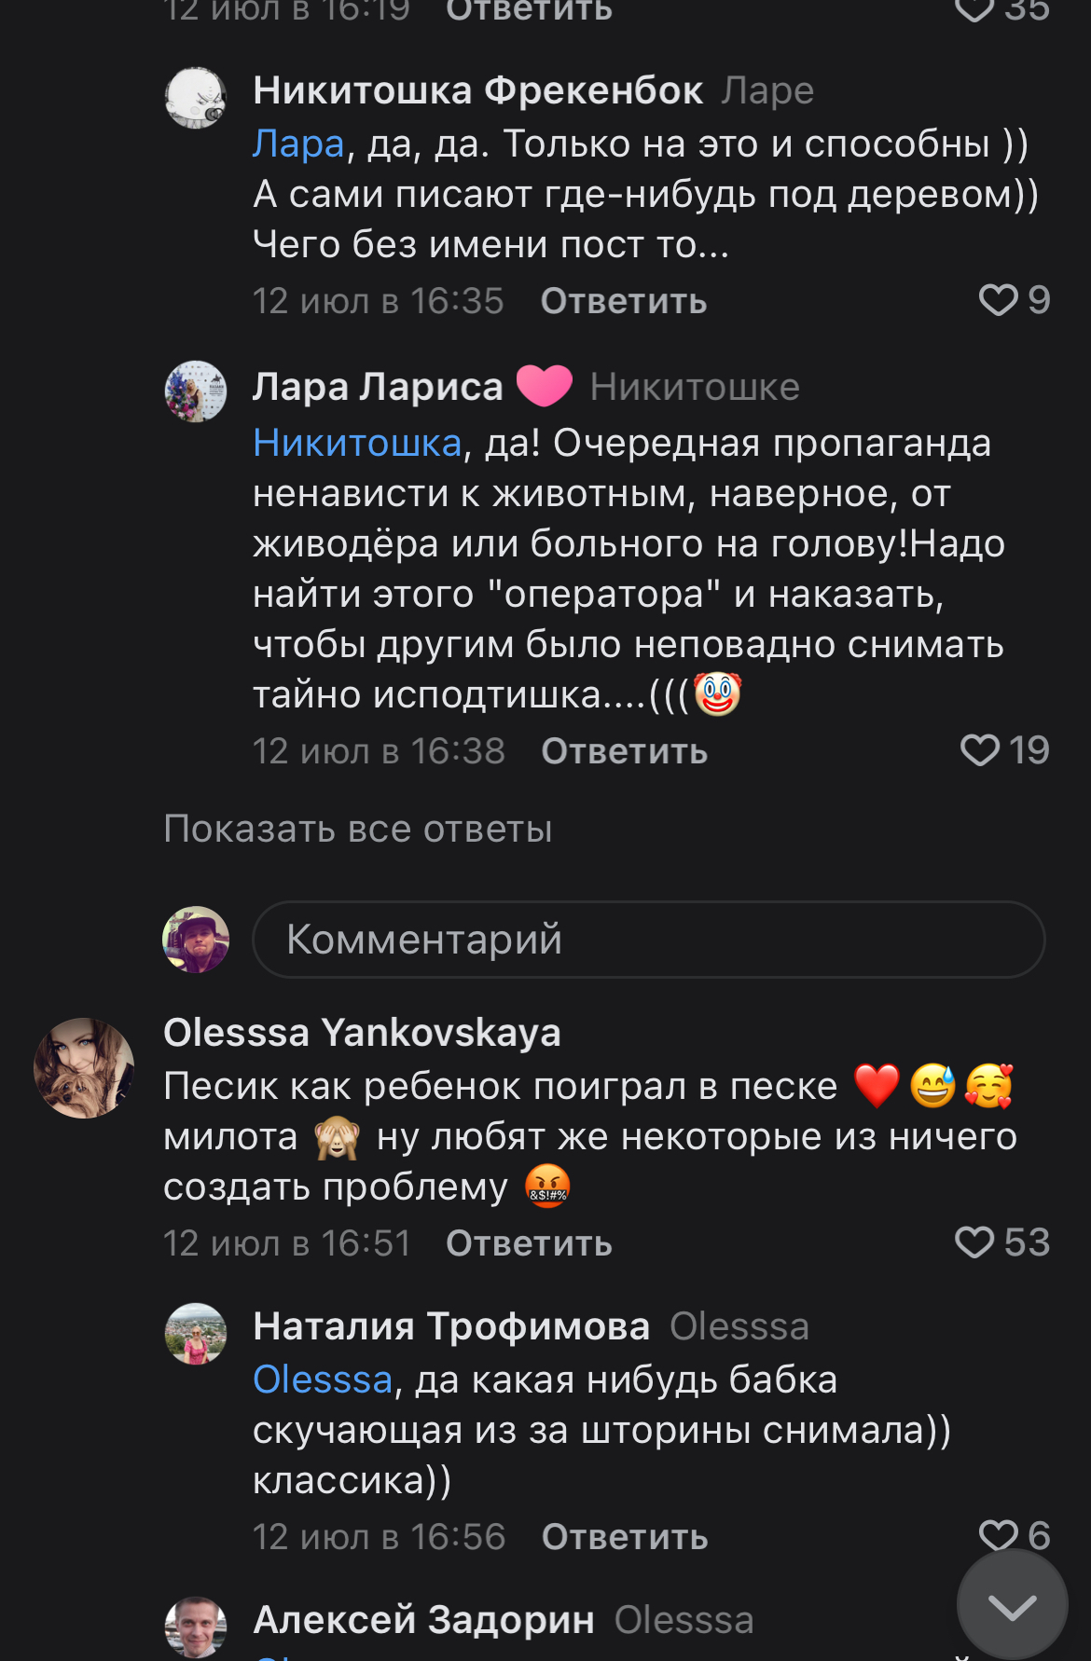This screenshot has height=1661, width=1091.
Task: Open Olesssa Yankovskaya's profile avatar
Action: coord(84,1068)
